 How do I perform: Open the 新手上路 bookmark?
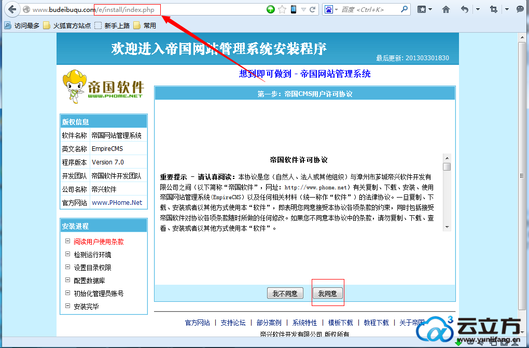pyautogui.click(x=113, y=25)
